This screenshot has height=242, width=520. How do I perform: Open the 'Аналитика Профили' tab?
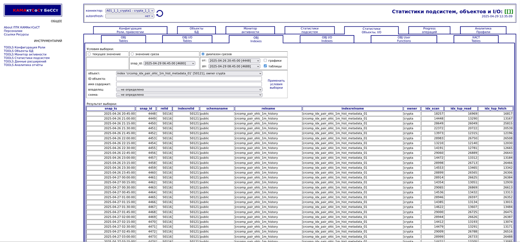(x=483, y=30)
